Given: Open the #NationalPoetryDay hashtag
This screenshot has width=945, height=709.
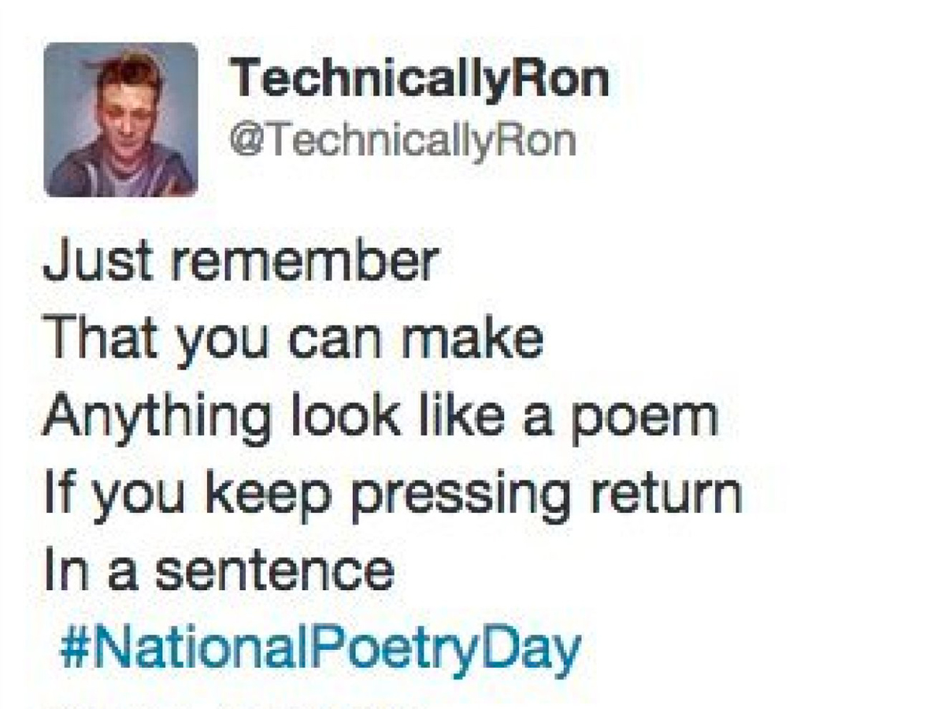Looking at the screenshot, I should pos(320,649).
